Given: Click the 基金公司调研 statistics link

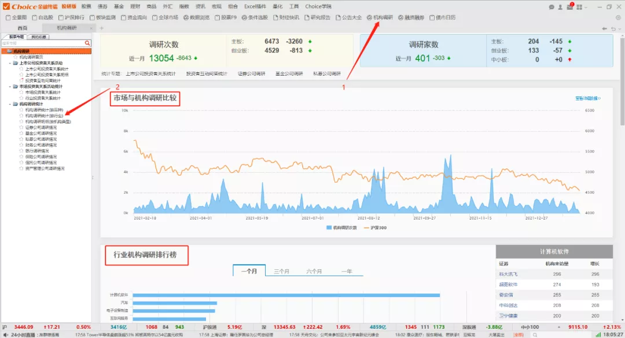Looking at the screenshot, I should point(290,74).
